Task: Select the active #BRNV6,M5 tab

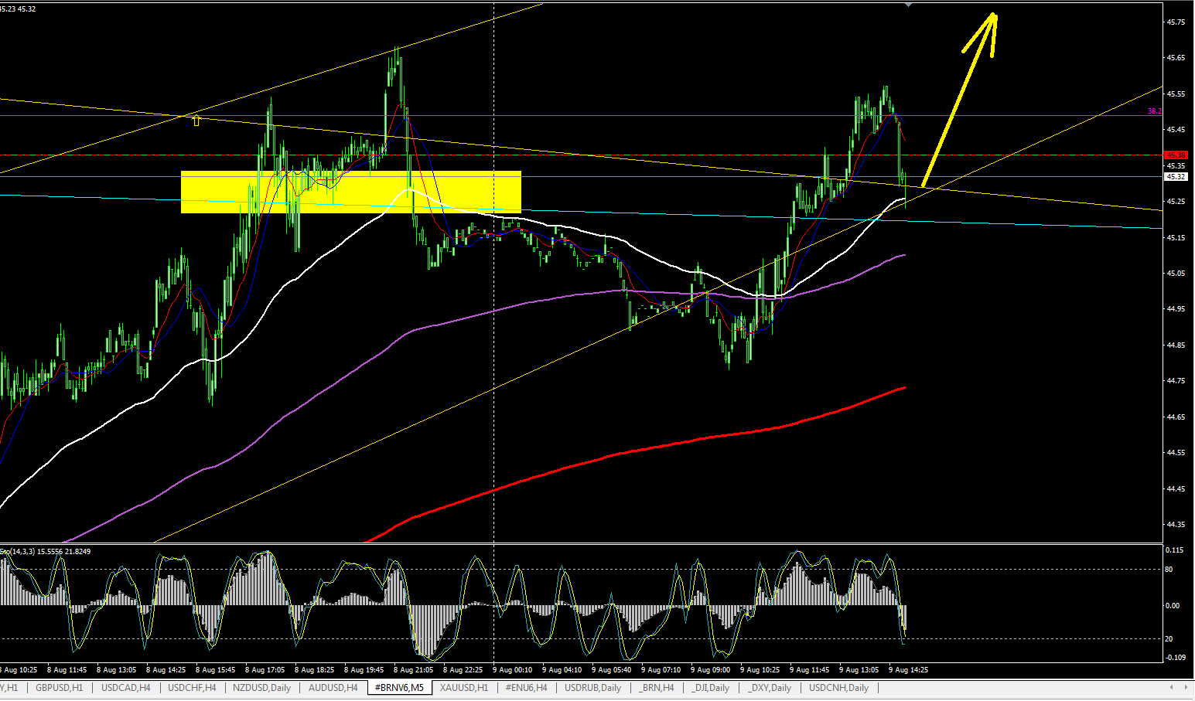Action: coord(399,688)
